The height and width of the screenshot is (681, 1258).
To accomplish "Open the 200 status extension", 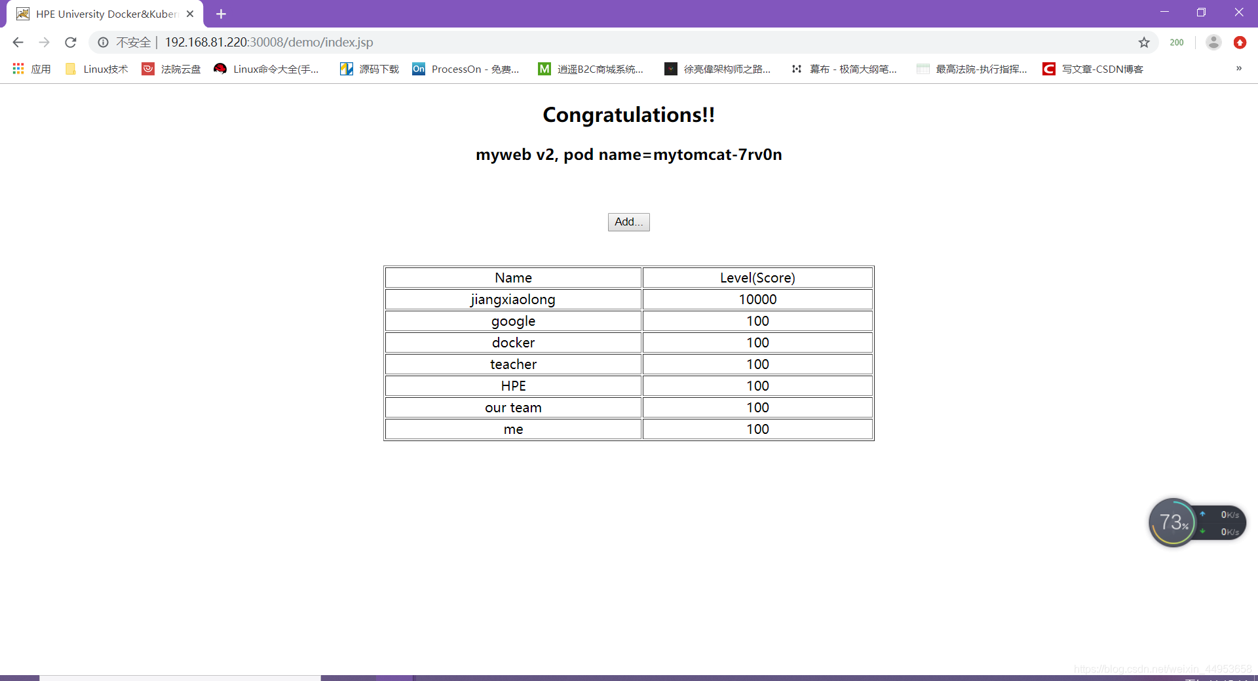I will click(x=1177, y=43).
